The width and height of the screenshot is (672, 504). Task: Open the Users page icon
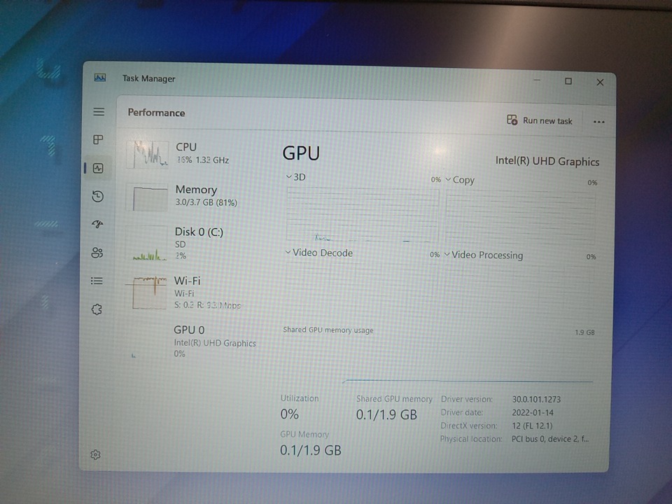(97, 253)
